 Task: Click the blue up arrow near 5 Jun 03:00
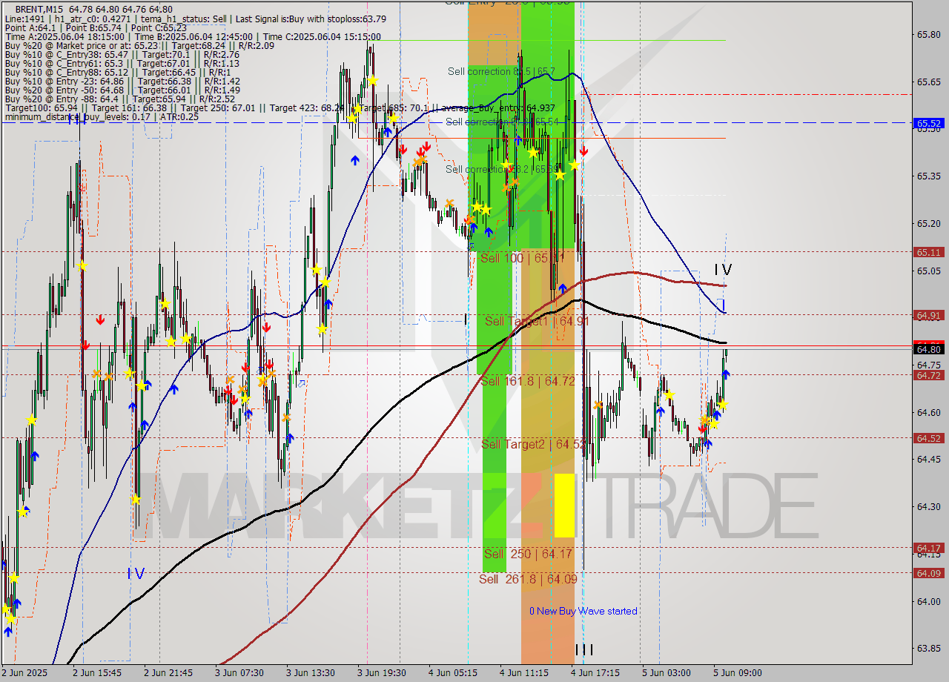[x=661, y=410]
